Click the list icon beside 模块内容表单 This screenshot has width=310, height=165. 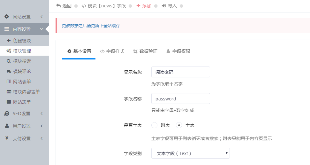(9, 92)
